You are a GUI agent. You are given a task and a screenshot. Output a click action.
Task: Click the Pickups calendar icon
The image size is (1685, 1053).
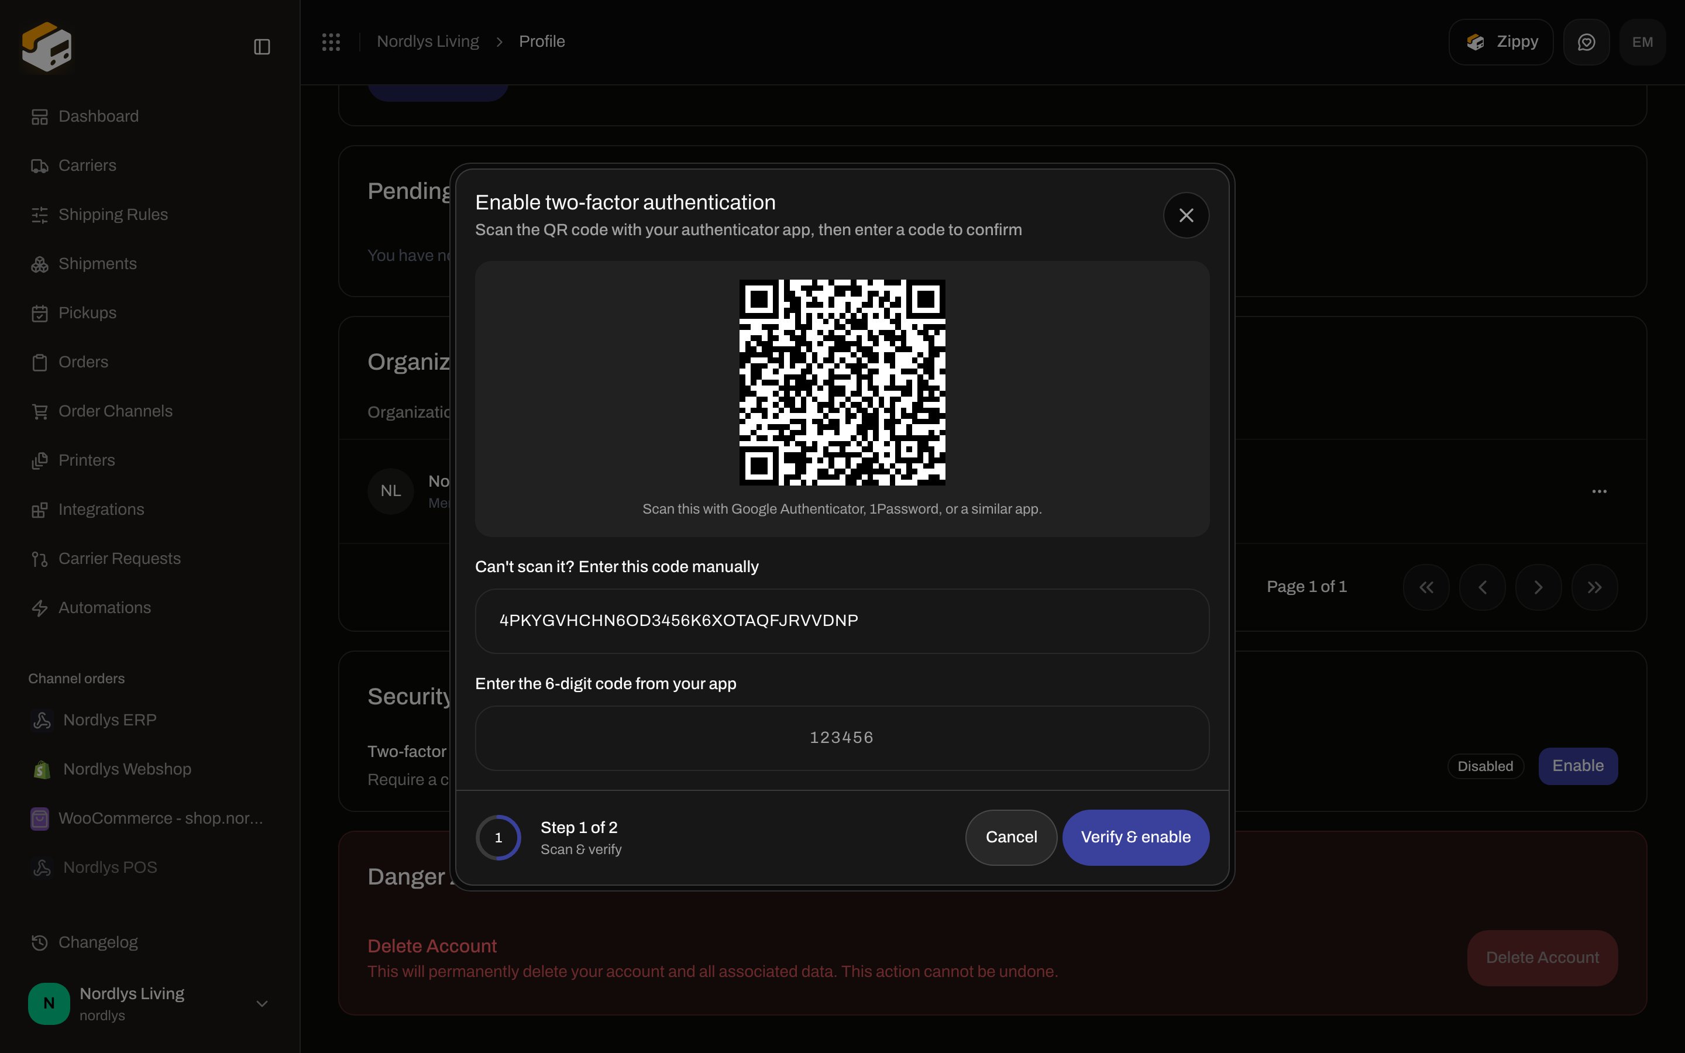coord(40,314)
